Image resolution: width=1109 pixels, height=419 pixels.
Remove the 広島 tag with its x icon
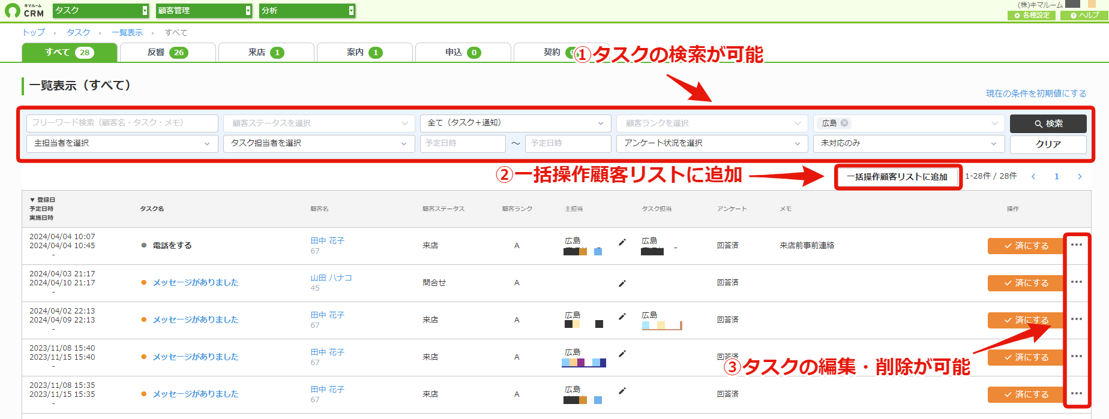click(x=844, y=123)
